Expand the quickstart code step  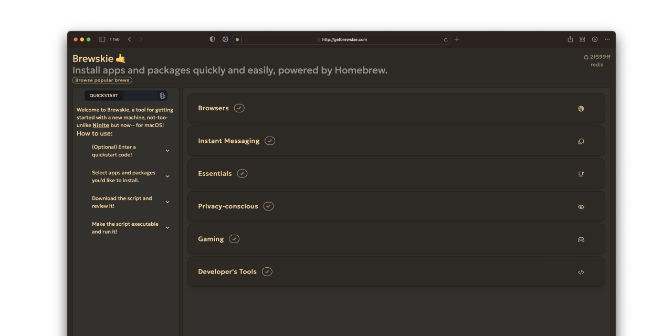click(167, 151)
